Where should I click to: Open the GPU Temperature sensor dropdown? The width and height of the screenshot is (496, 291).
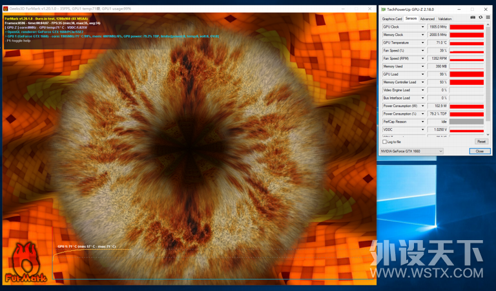(x=422, y=43)
